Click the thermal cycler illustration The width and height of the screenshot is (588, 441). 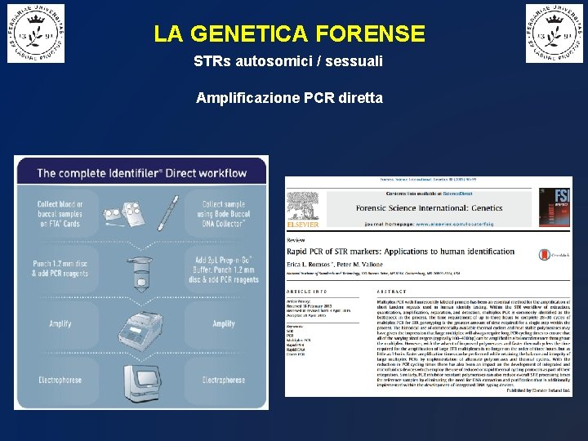coord(140,332)
